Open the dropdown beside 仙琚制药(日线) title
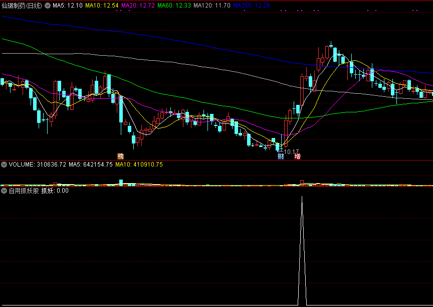The height and width of the screenshot is (307, 433). pyautogui.click(x=48, y=6)
